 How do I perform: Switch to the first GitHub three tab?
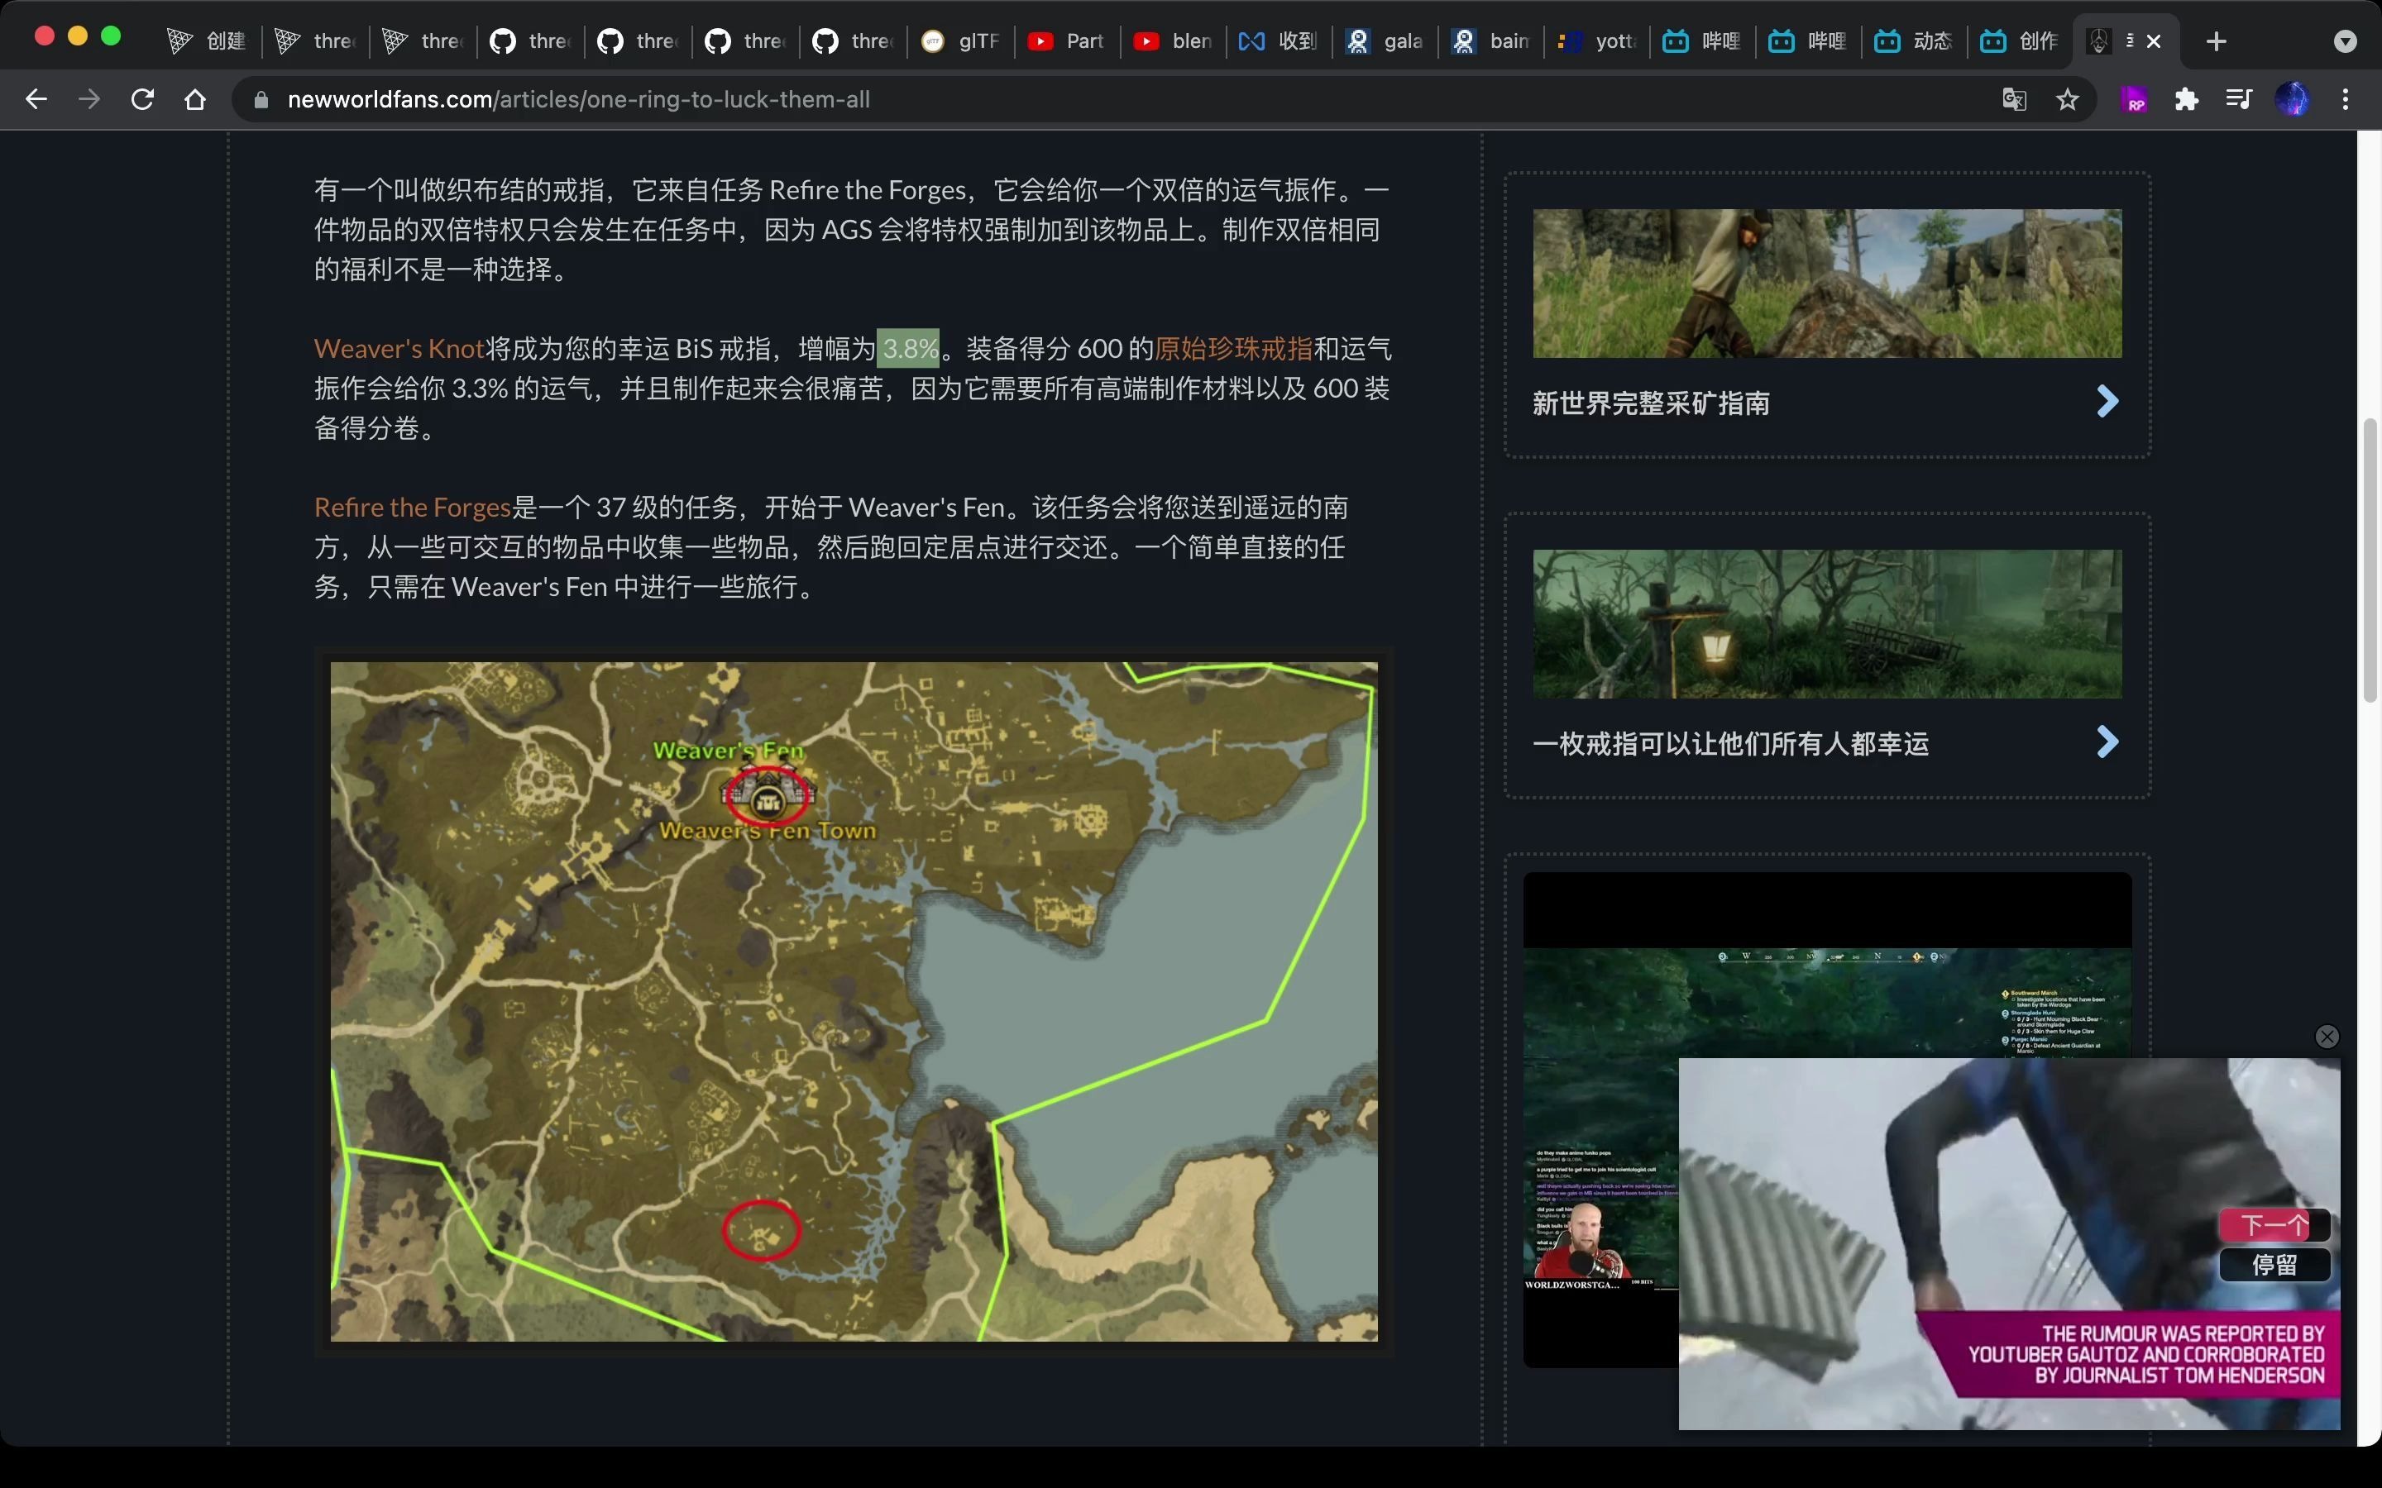pyautogui.click(x=529, y=41)
